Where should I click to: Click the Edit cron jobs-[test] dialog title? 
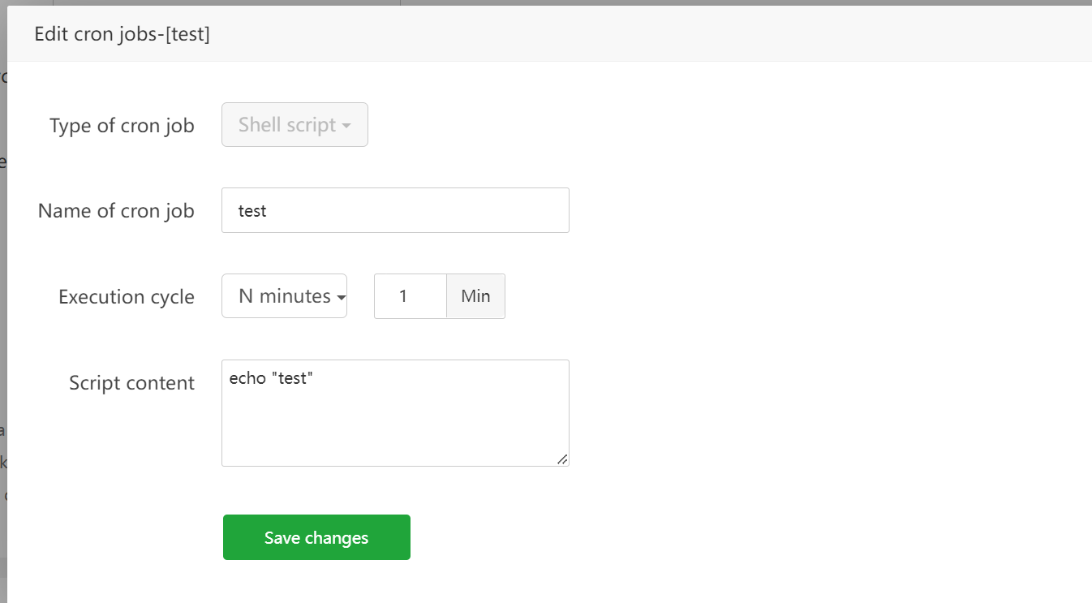[x=122, y=34]
